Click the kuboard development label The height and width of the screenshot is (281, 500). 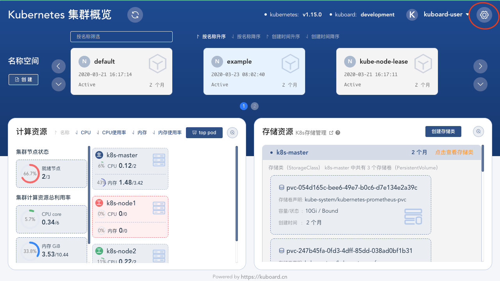point(362,14)
